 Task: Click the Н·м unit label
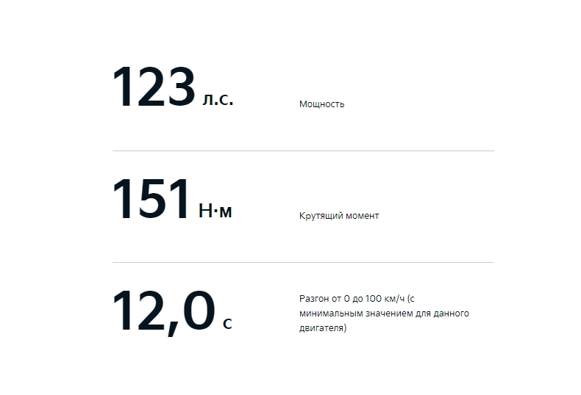215,211
